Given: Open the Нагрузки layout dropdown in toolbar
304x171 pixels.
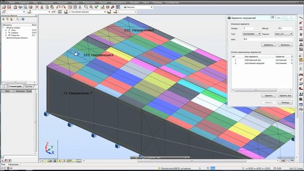Looking at the screenshot, I should pyautogui.click(x=152, y=7).
